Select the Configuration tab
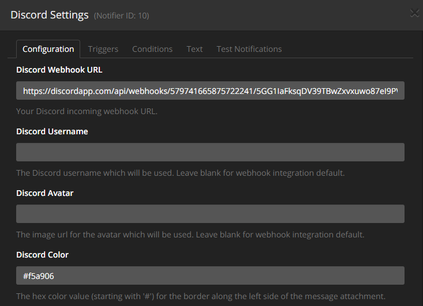 [48, 49]
